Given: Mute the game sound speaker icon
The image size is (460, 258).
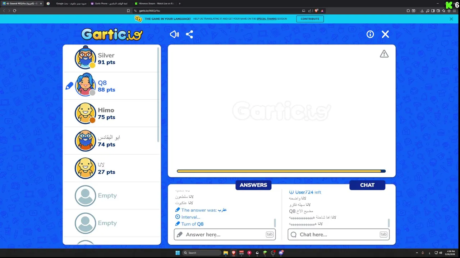Looking at the screenshot, I should 174,34.
